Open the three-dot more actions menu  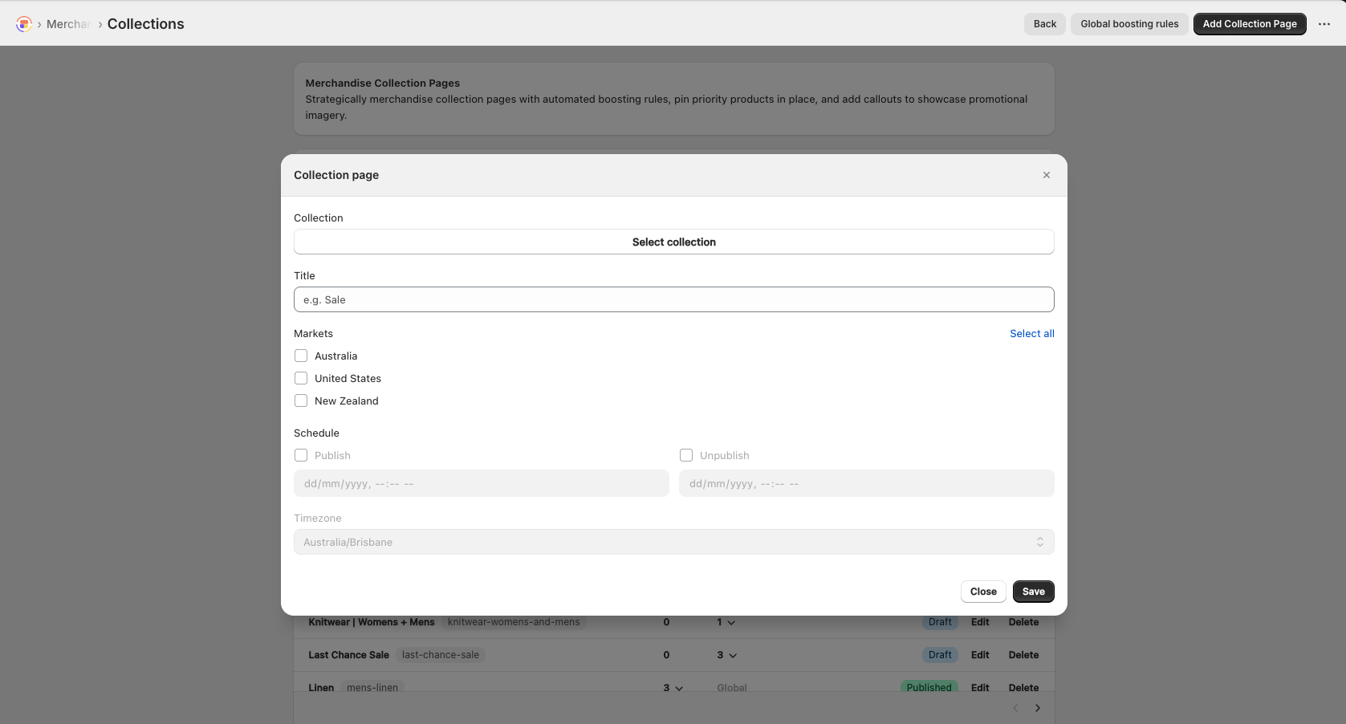coord(1324,24)
